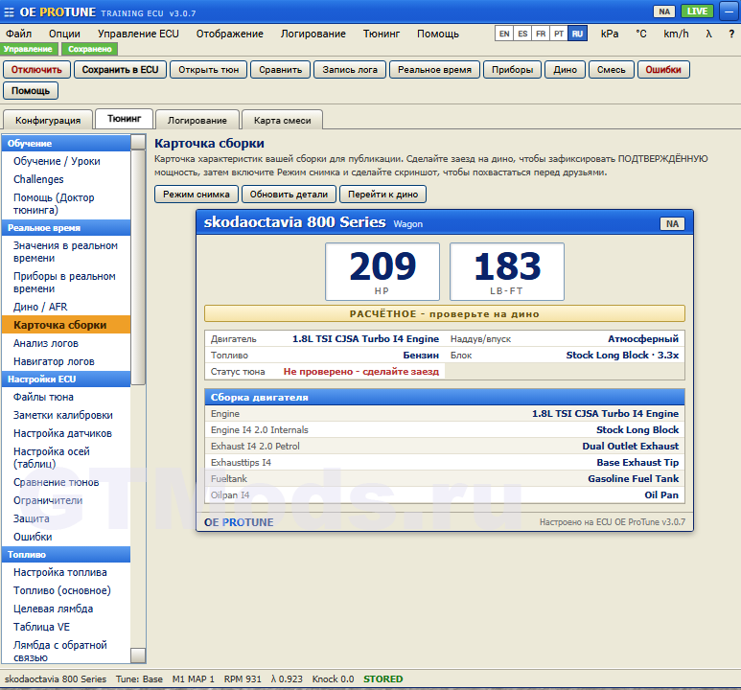Start Запись лога
This screenshot has height=690, width=741.
(x=350, y=69)
